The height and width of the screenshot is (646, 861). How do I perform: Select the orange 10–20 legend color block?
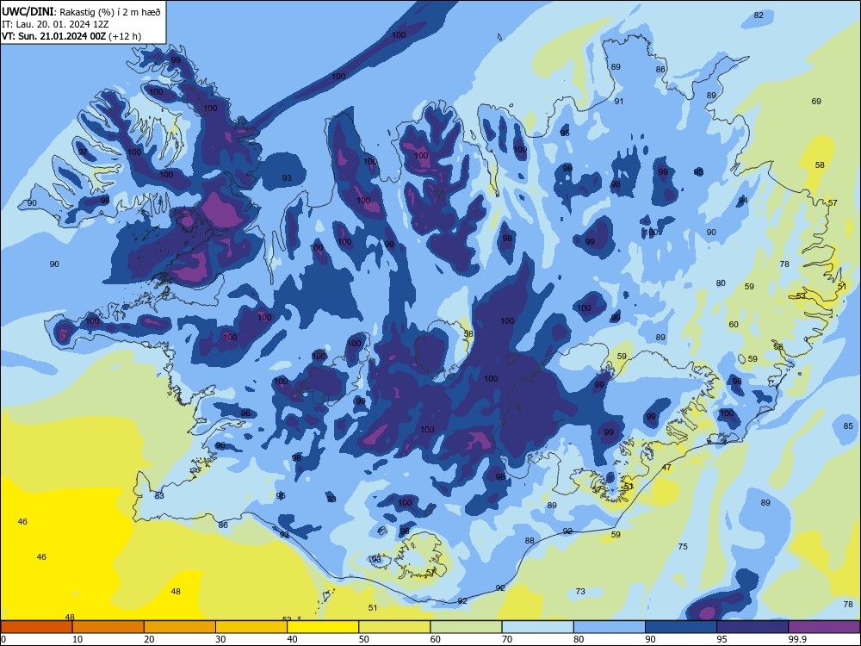tap(108, 627)
